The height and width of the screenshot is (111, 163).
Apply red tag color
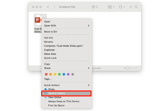coord(46,74)
